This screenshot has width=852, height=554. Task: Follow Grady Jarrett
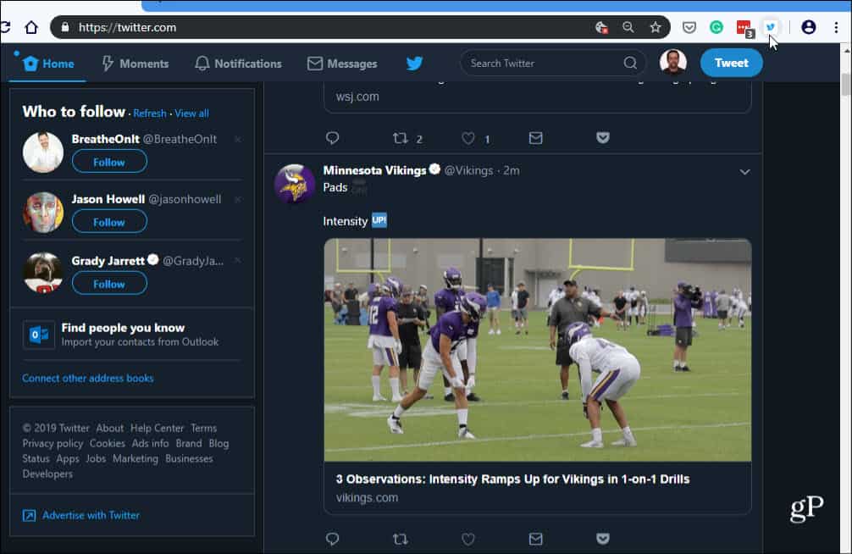point(109,284)
